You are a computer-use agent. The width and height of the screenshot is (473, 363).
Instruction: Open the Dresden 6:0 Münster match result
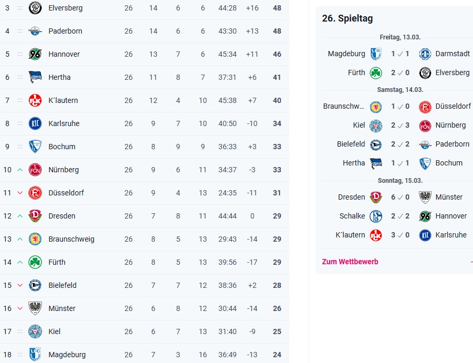[x=400, y=197]
